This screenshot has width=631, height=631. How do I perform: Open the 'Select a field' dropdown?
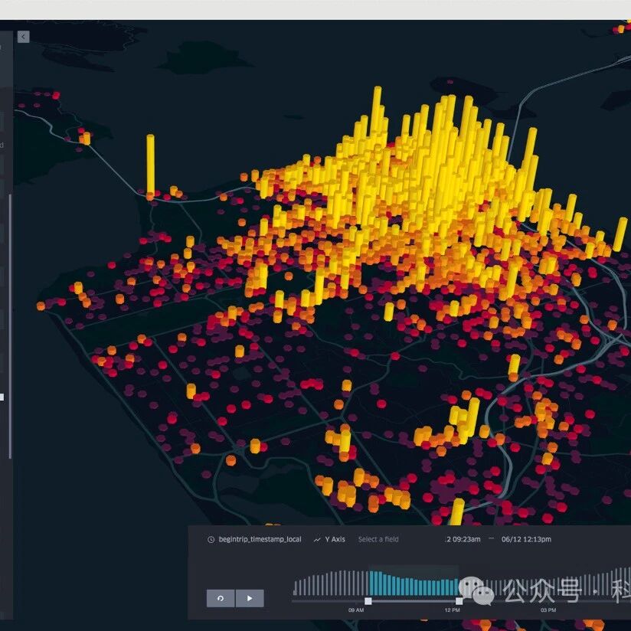(378, 539)
